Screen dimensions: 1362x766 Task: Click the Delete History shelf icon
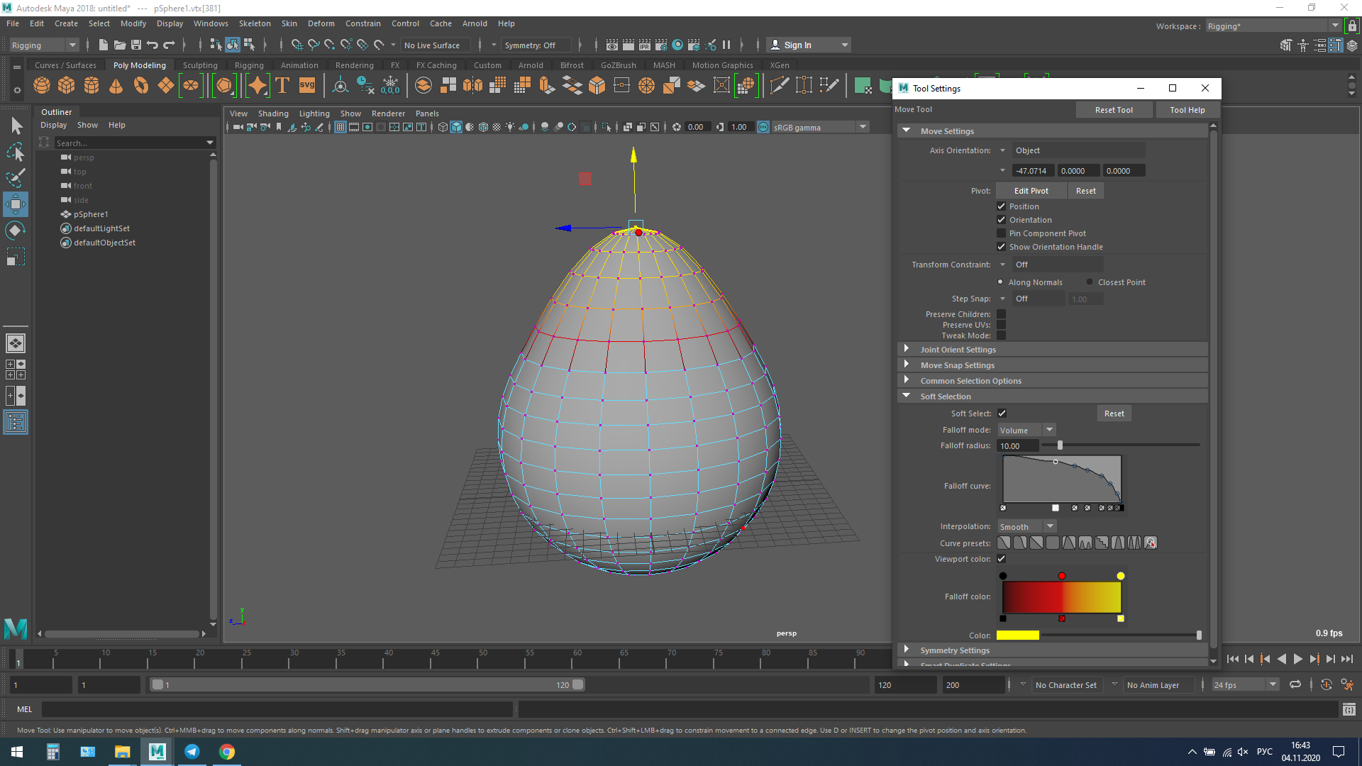click(x=365, y=86)
